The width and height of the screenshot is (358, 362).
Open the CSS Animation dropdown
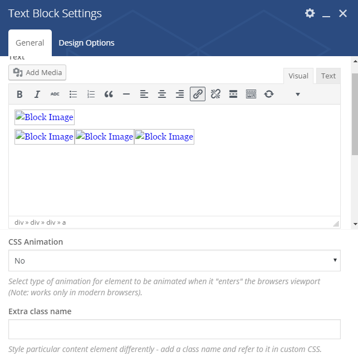(x=174, y=260)
